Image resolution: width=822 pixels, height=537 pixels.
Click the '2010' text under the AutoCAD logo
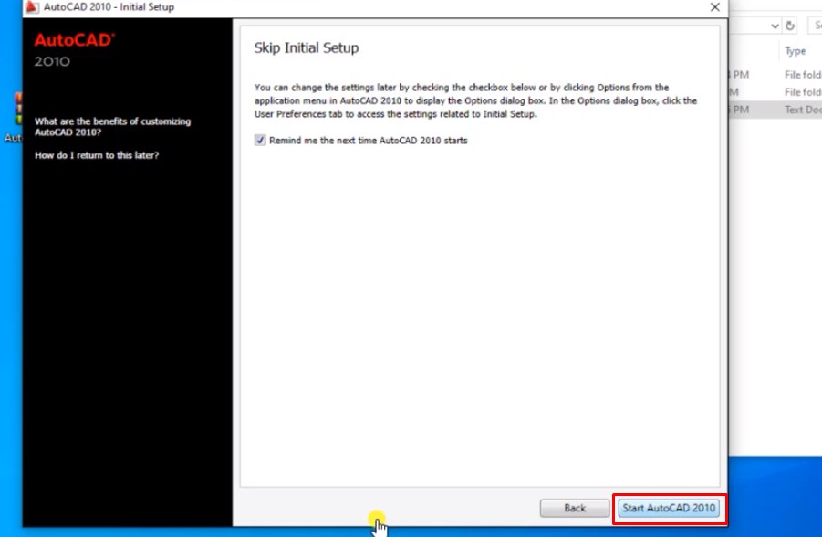[x=52, y=62]
